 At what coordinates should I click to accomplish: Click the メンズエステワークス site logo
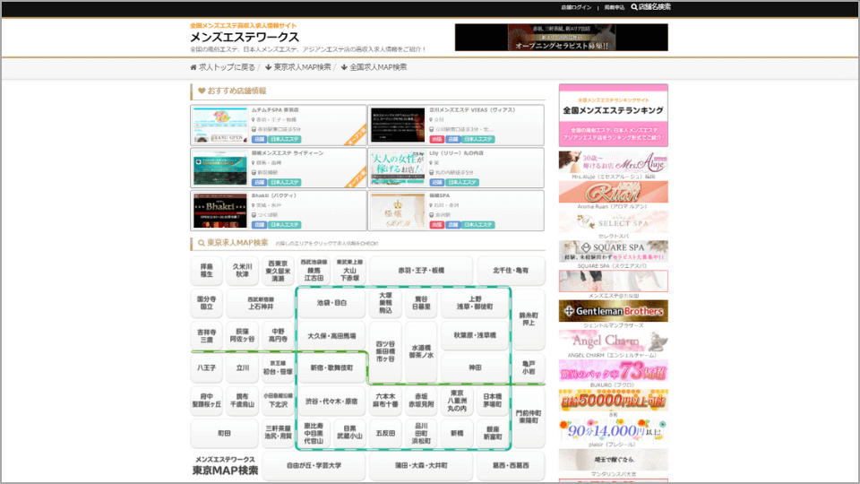pos(245,38)
